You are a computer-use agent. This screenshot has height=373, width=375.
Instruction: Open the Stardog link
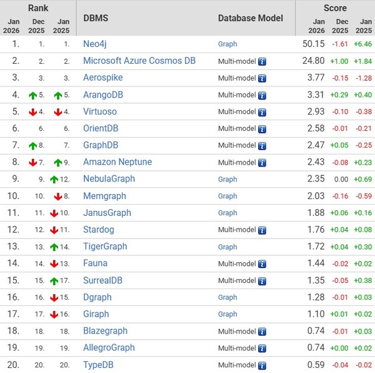tap(98, 230)
